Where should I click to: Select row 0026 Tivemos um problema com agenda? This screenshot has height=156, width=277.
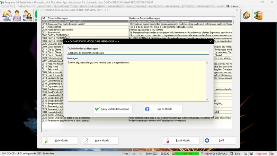pos(137,120)
